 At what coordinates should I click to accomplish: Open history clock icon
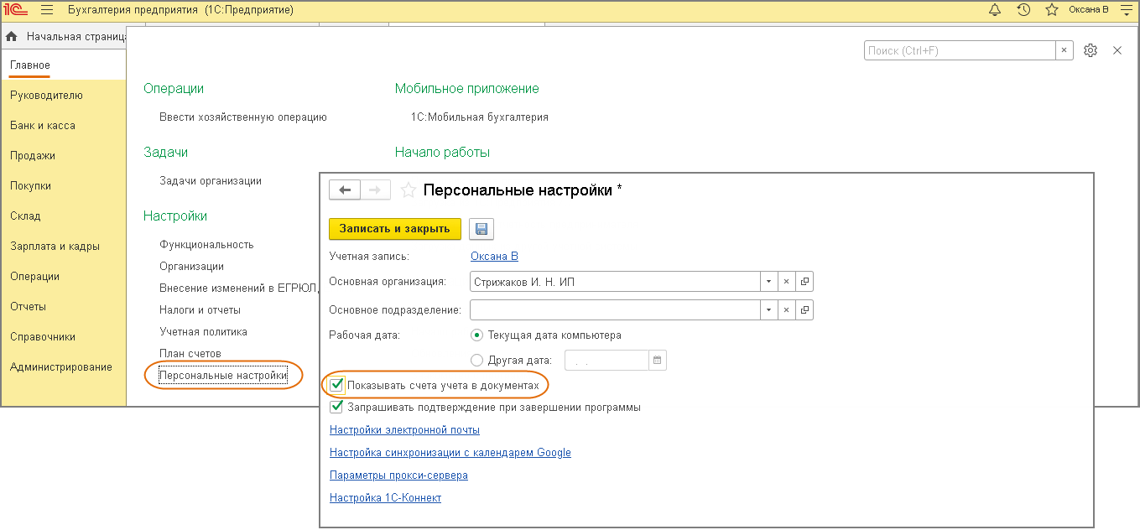pyautogui.click(x=1023, y=10)
